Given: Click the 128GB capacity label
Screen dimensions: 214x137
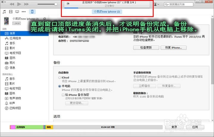Looking at the screenshot, I should coord(16,23).
